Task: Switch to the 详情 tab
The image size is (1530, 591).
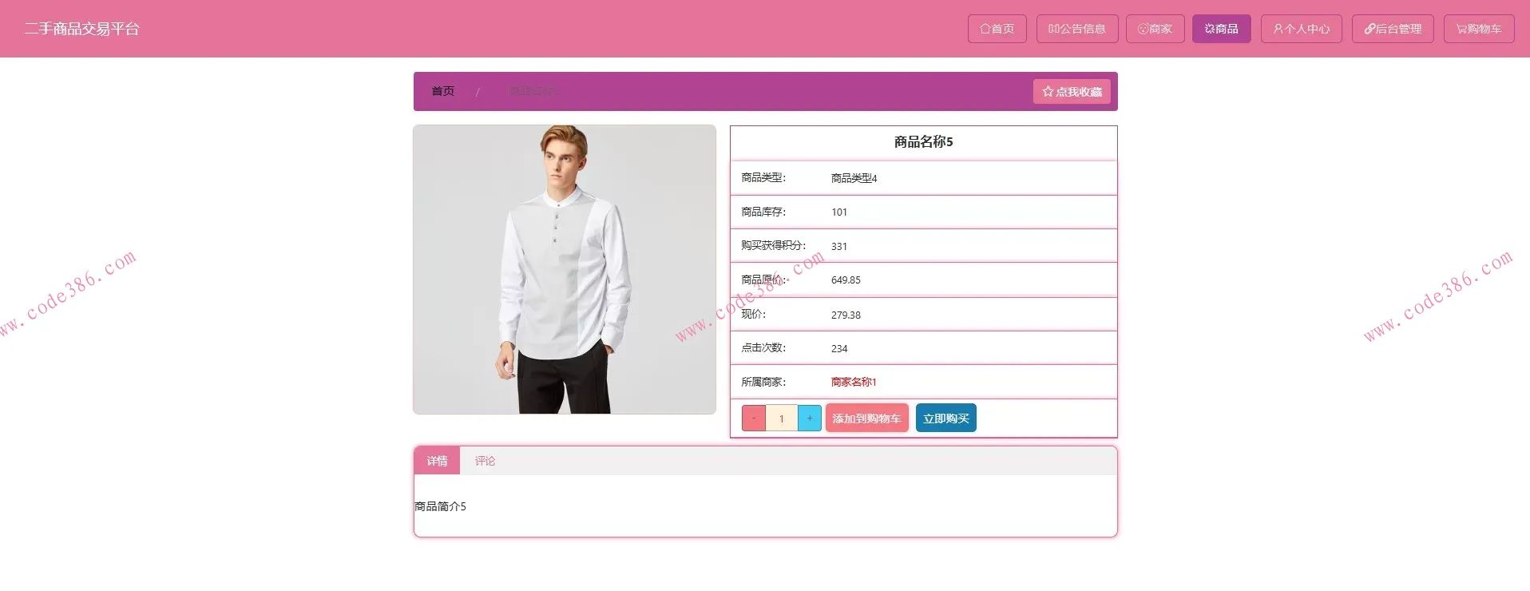Action: (437, 461)
